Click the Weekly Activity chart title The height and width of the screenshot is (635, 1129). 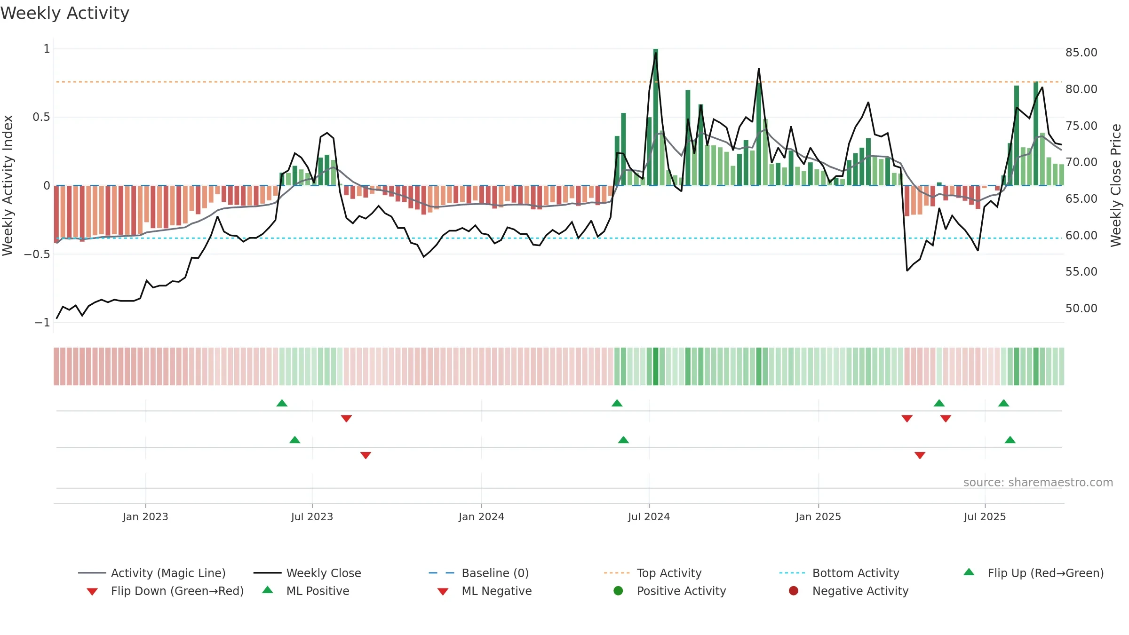tap(65, 13)
